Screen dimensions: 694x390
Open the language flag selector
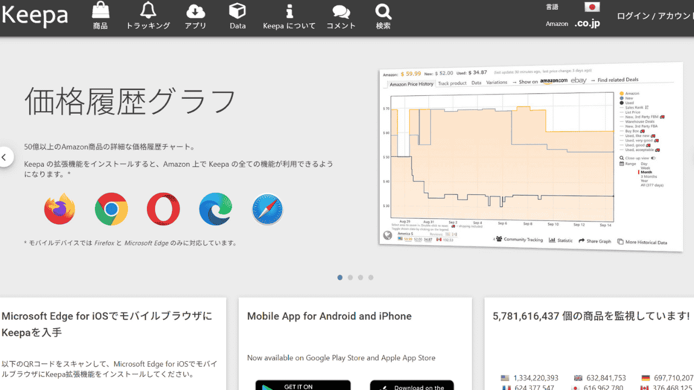(592, 7)
